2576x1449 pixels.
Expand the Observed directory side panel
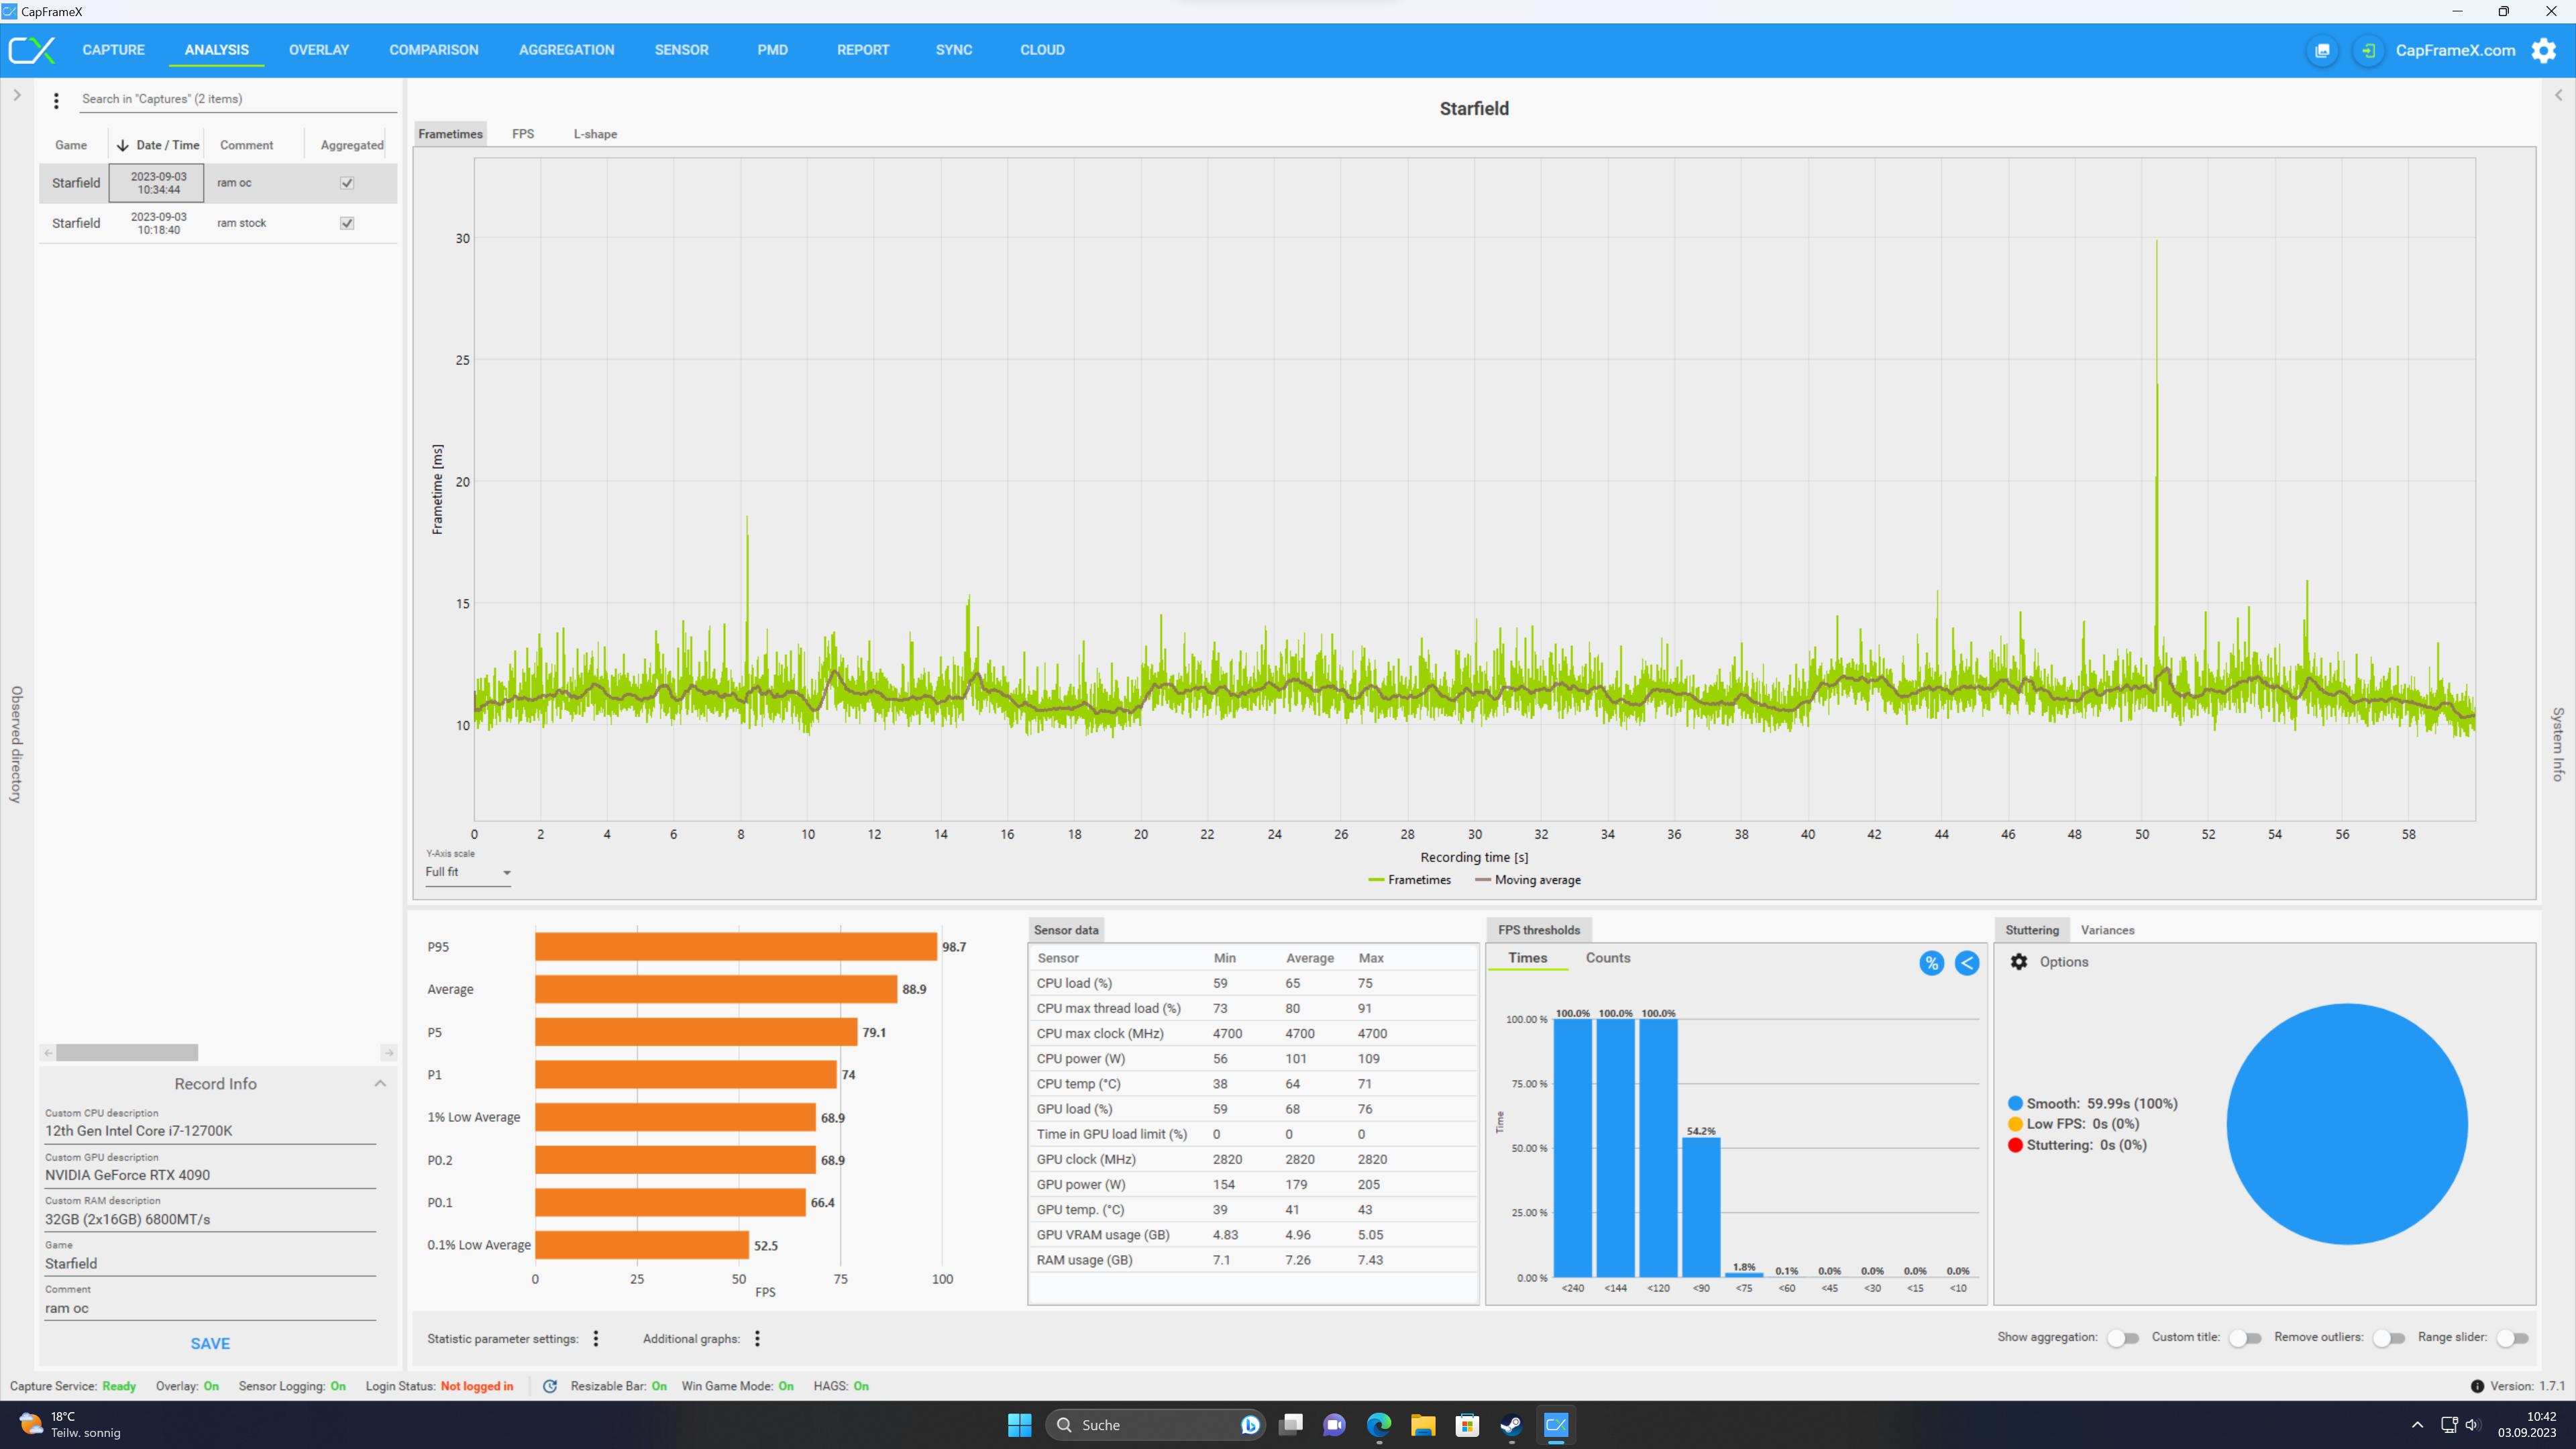click(x=17, y=95)
